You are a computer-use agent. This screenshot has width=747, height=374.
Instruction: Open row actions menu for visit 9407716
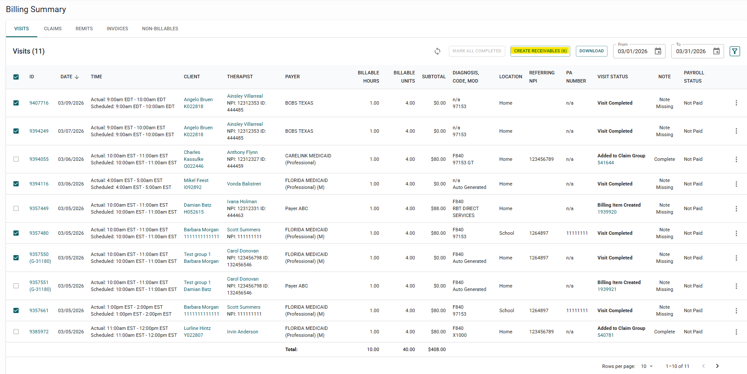coord(736,103)
